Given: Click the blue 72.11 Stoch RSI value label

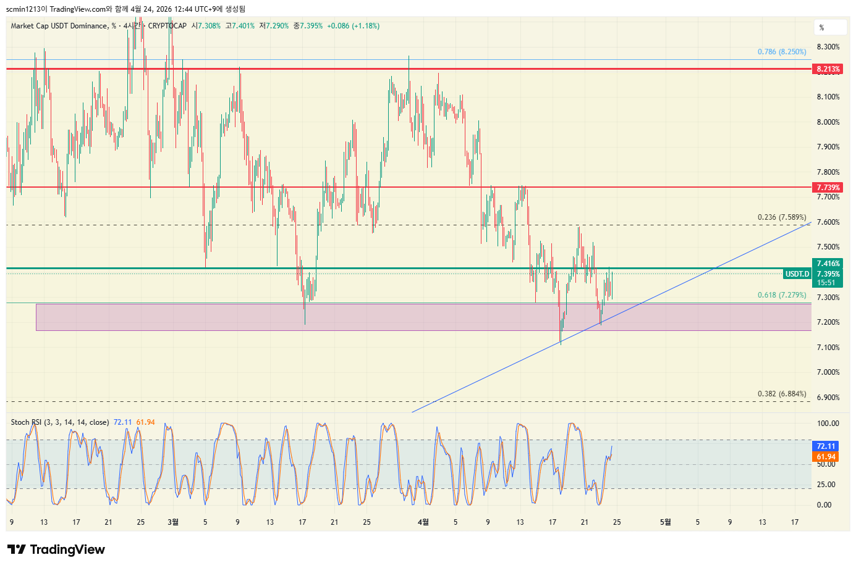Looking at the screenshot, I should click(826, 446).
